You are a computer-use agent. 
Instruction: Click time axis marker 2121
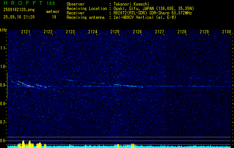(26, 32)
